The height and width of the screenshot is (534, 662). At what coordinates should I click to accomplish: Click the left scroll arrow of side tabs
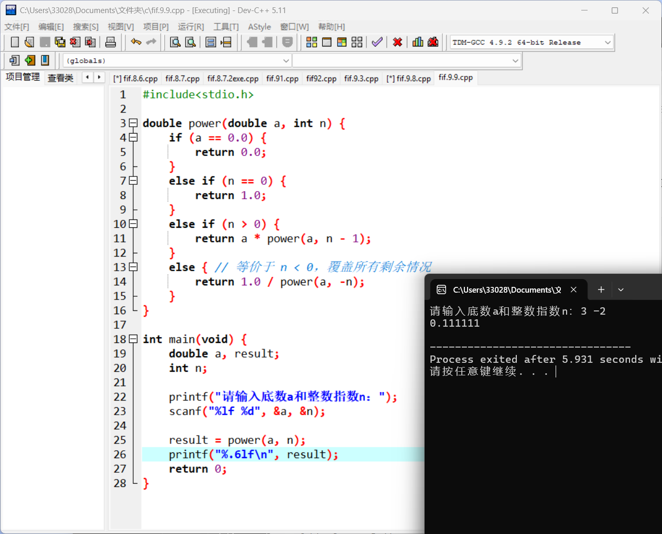click(87, 77)
